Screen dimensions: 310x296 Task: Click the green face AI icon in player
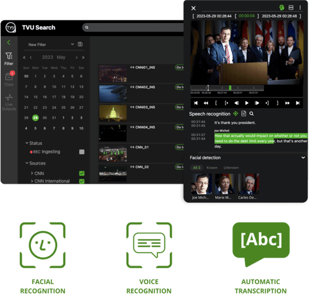tap(281, 7)
